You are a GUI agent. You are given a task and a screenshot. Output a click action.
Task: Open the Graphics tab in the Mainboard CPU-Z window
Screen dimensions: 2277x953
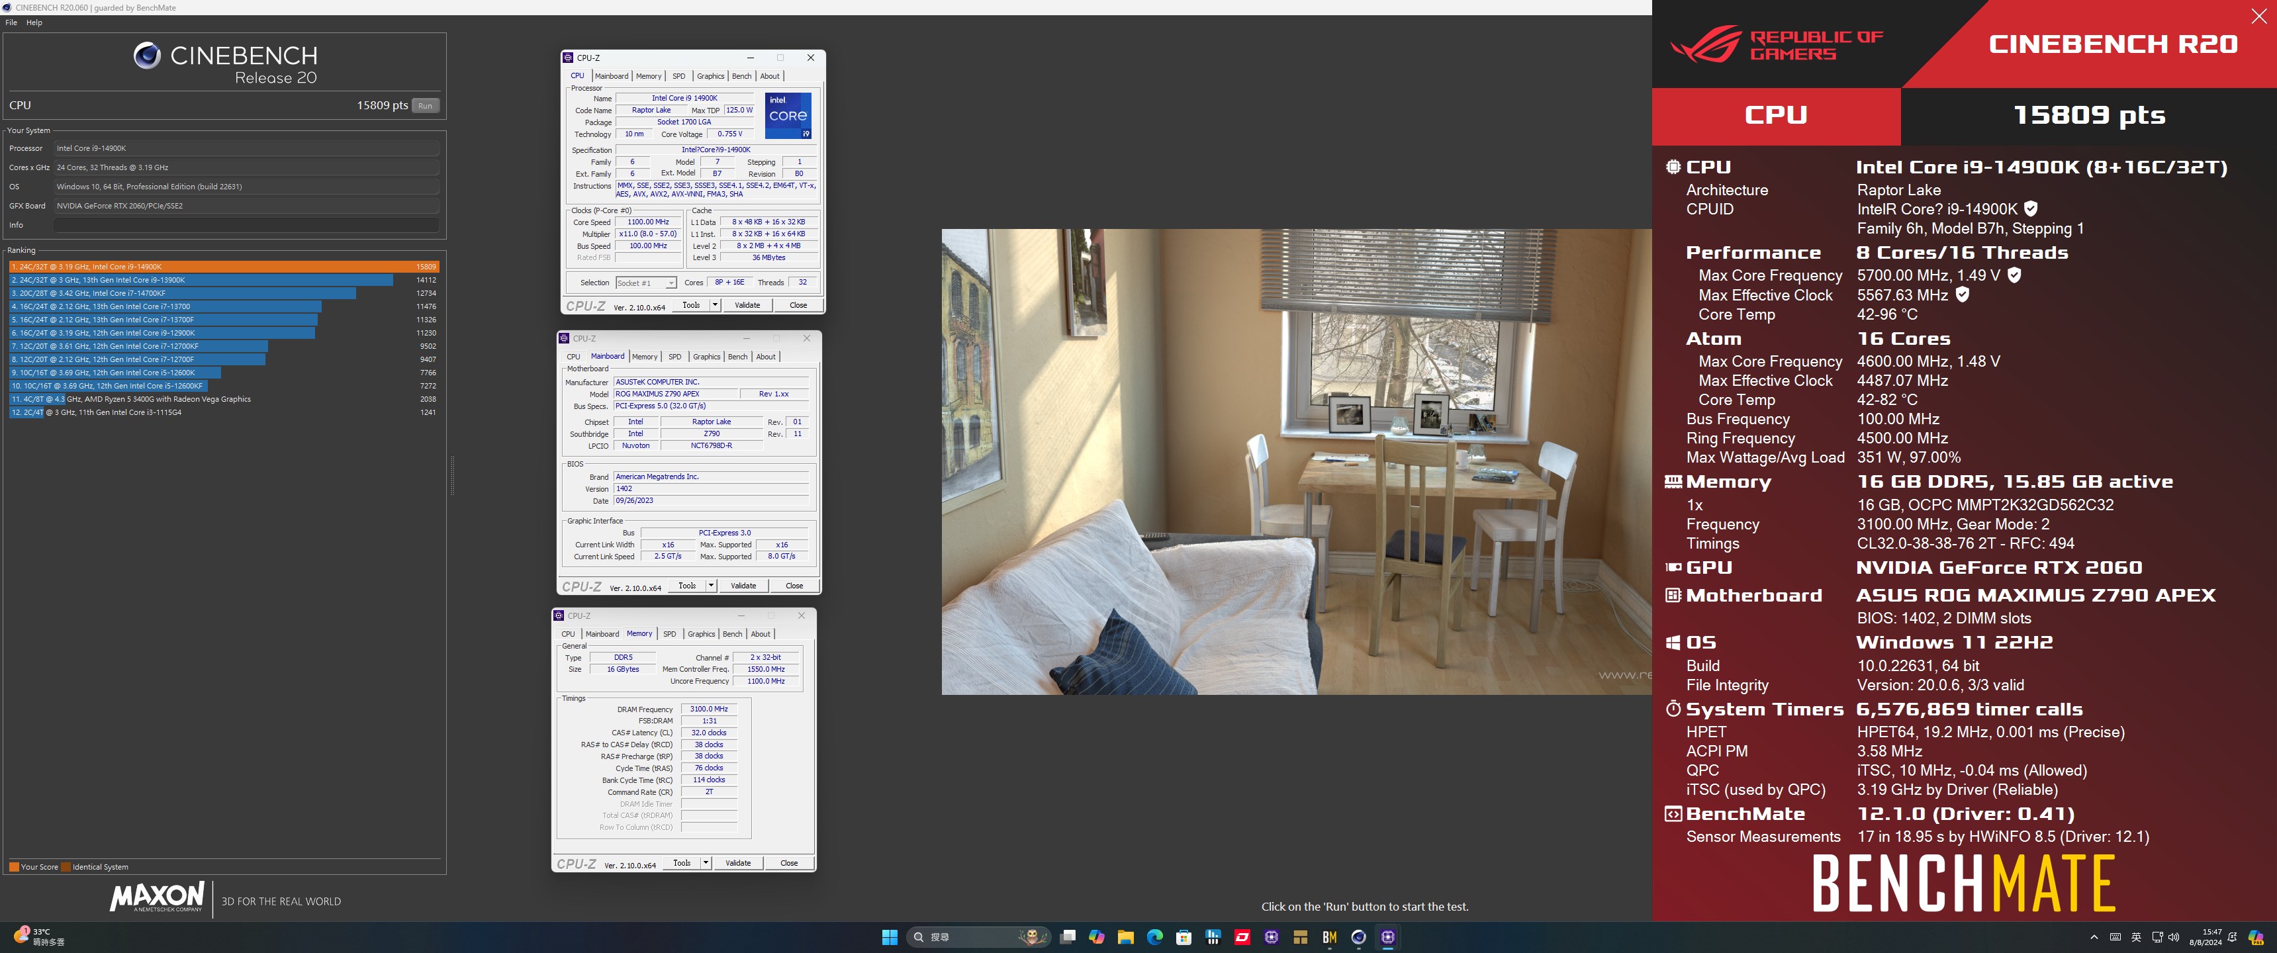pos(706,356)
